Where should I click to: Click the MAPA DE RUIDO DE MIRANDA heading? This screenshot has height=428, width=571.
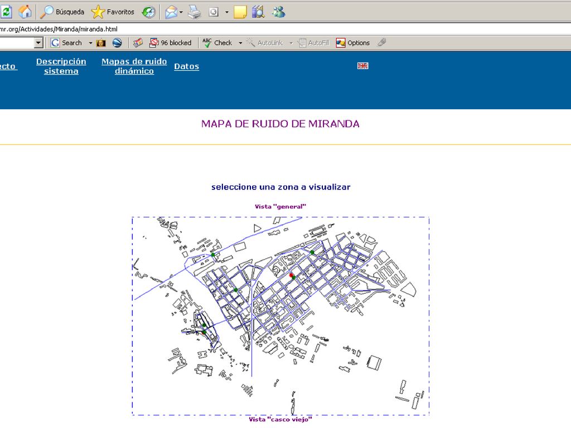(x=280, y=124)
